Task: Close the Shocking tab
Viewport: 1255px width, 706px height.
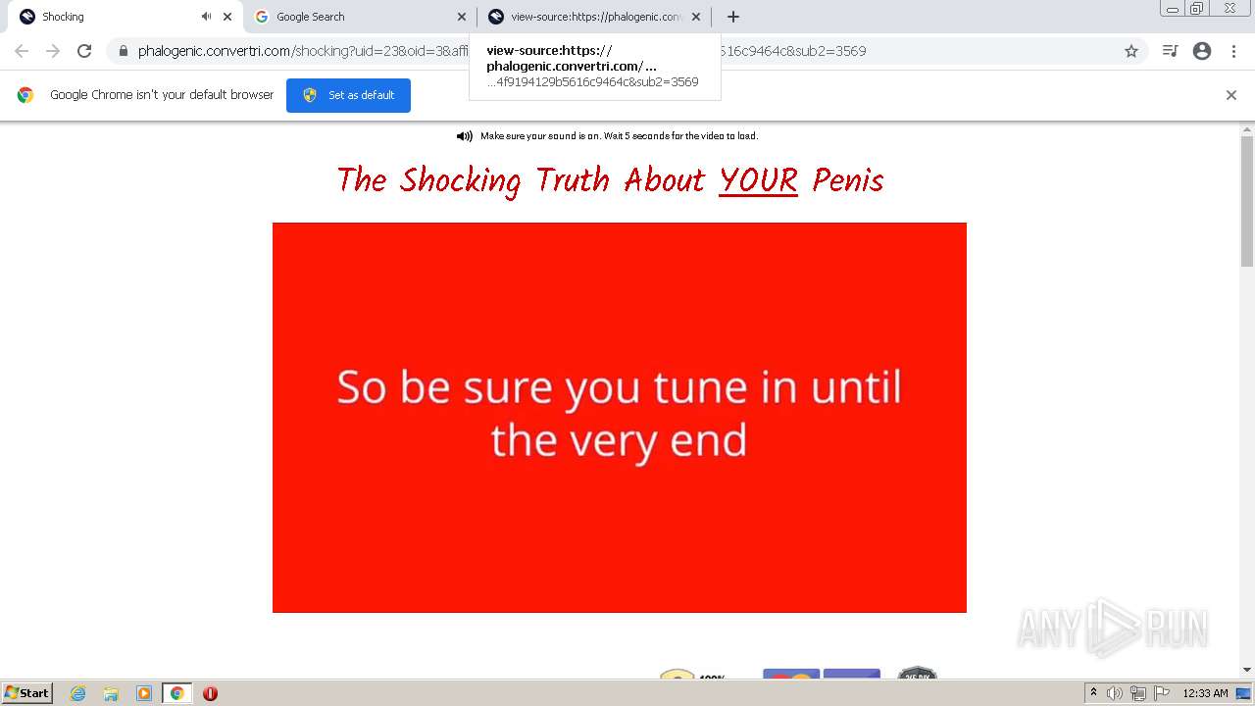Action: (227, 17)
